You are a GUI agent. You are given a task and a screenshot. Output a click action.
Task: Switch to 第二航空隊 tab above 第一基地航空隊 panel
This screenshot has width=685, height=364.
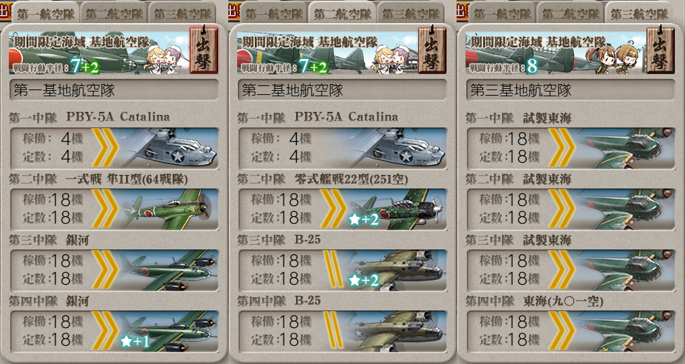point(114,14)
